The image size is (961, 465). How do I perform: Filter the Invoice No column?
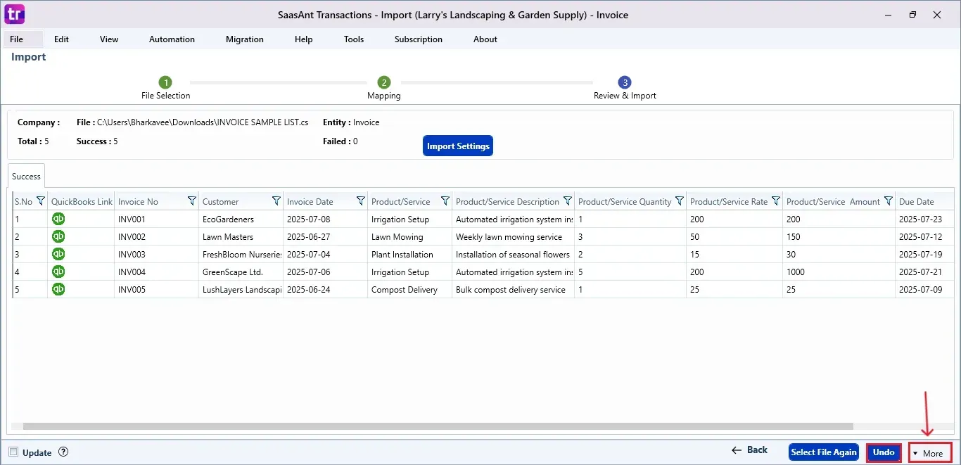pyautogui.click(x=191, y=201)
